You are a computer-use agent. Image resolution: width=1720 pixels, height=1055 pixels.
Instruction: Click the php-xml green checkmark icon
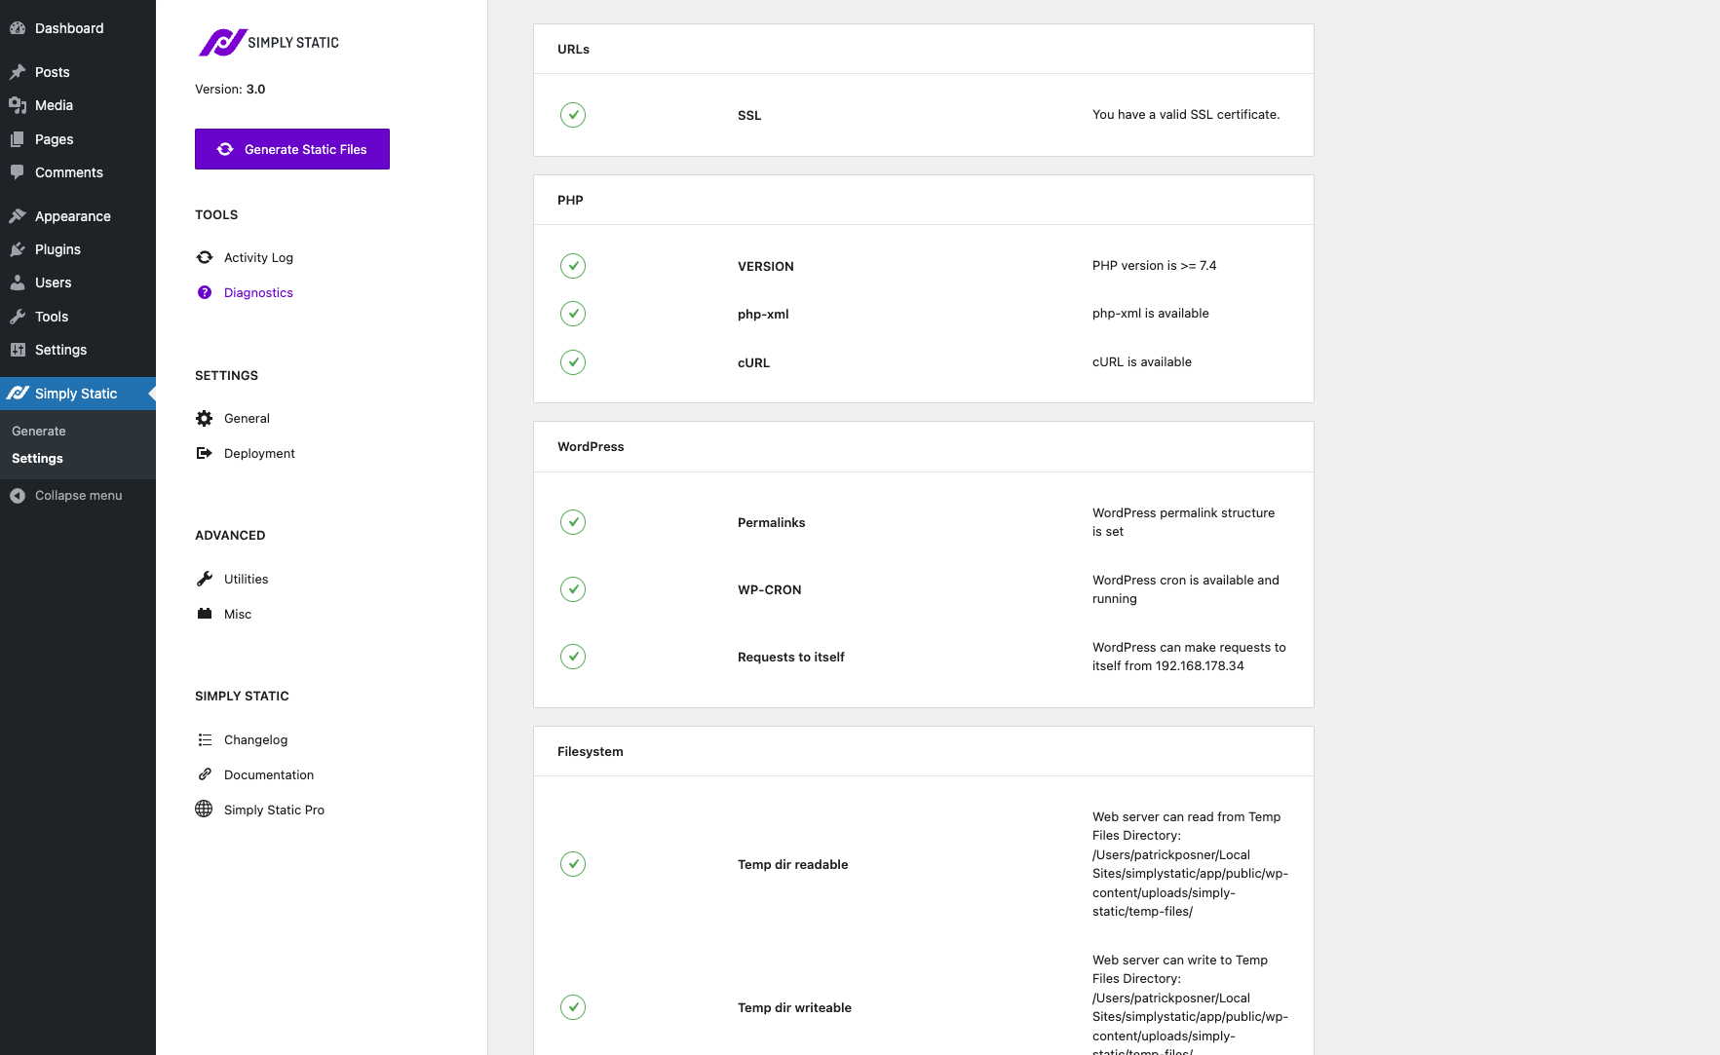tap(573, 314)
